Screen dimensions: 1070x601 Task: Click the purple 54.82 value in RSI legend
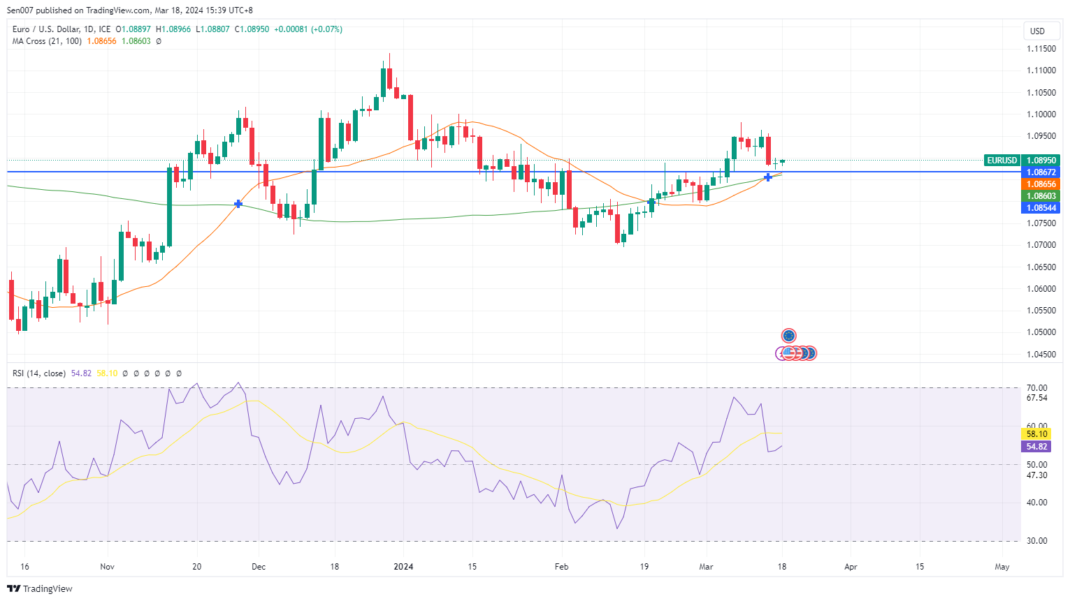[81, 373]
